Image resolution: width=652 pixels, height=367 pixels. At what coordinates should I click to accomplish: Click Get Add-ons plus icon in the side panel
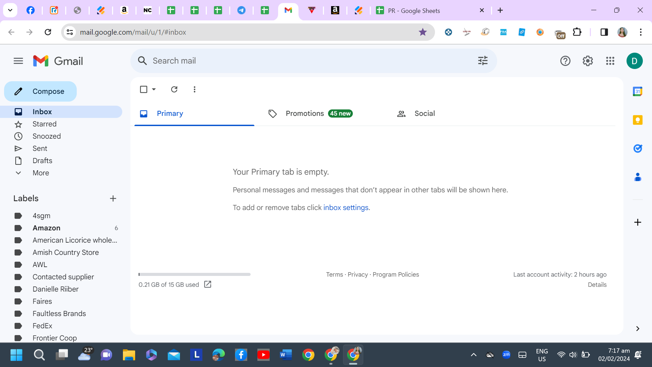637,222
